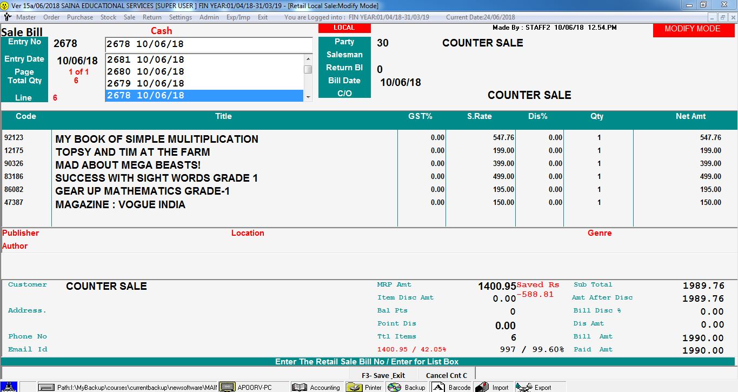The image size is (738, 392).
Task: Click the APOORV-PC computer icon
Action: 227,387
